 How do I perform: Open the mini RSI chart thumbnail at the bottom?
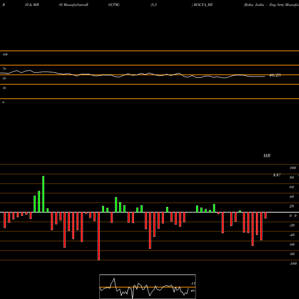pos(148,286)
